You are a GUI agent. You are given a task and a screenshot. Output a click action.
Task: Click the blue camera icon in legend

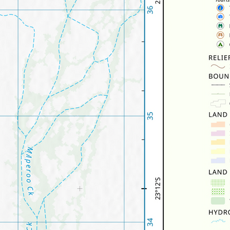pyautogui.click(x=220, y=17)
